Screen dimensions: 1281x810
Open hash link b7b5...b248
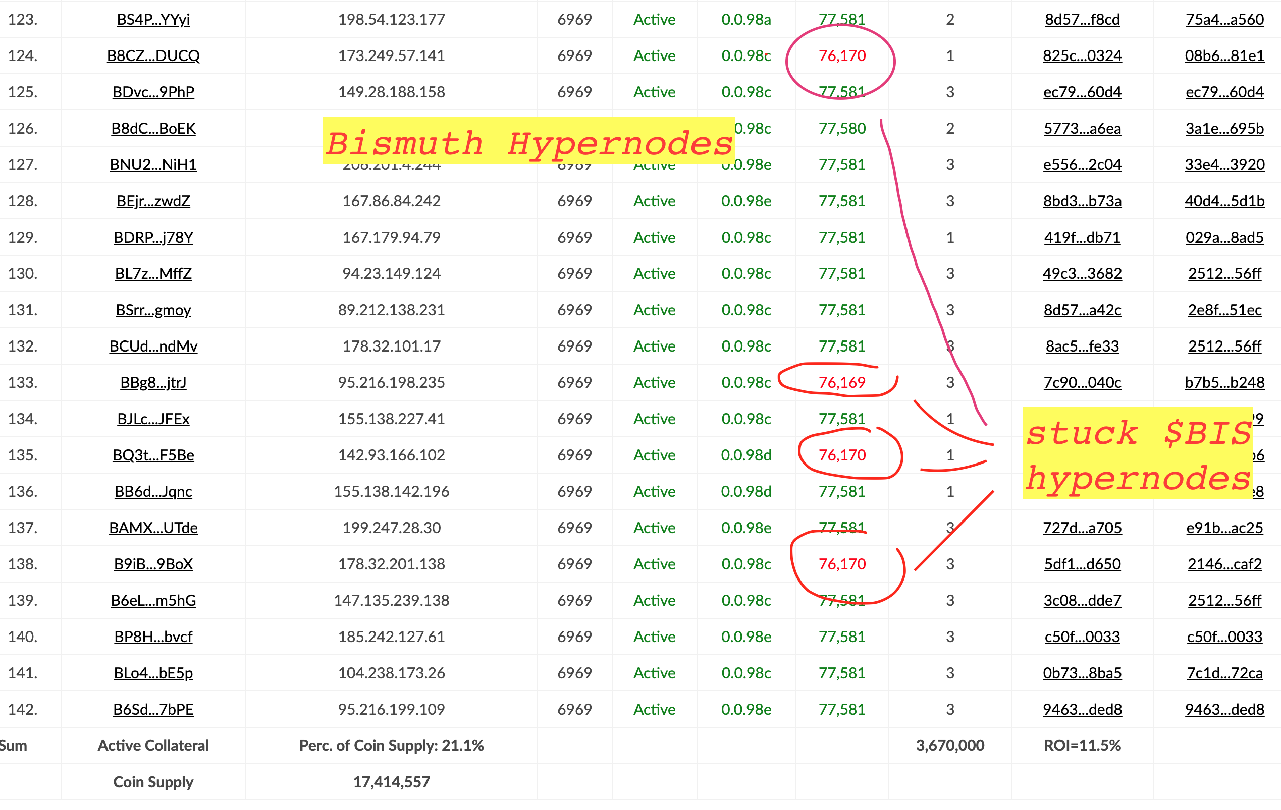tap(1224, 383)
